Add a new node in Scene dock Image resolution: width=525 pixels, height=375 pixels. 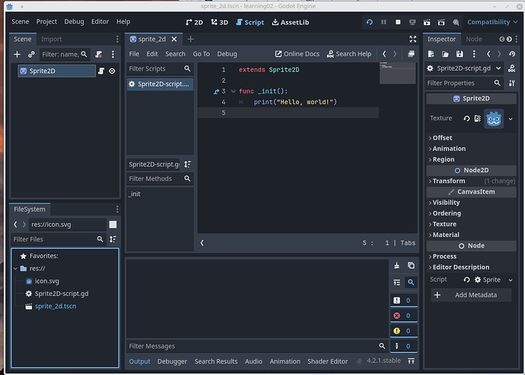17,54
